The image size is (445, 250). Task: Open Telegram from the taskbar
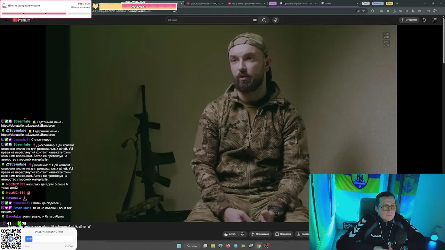(x=236, y=246)
